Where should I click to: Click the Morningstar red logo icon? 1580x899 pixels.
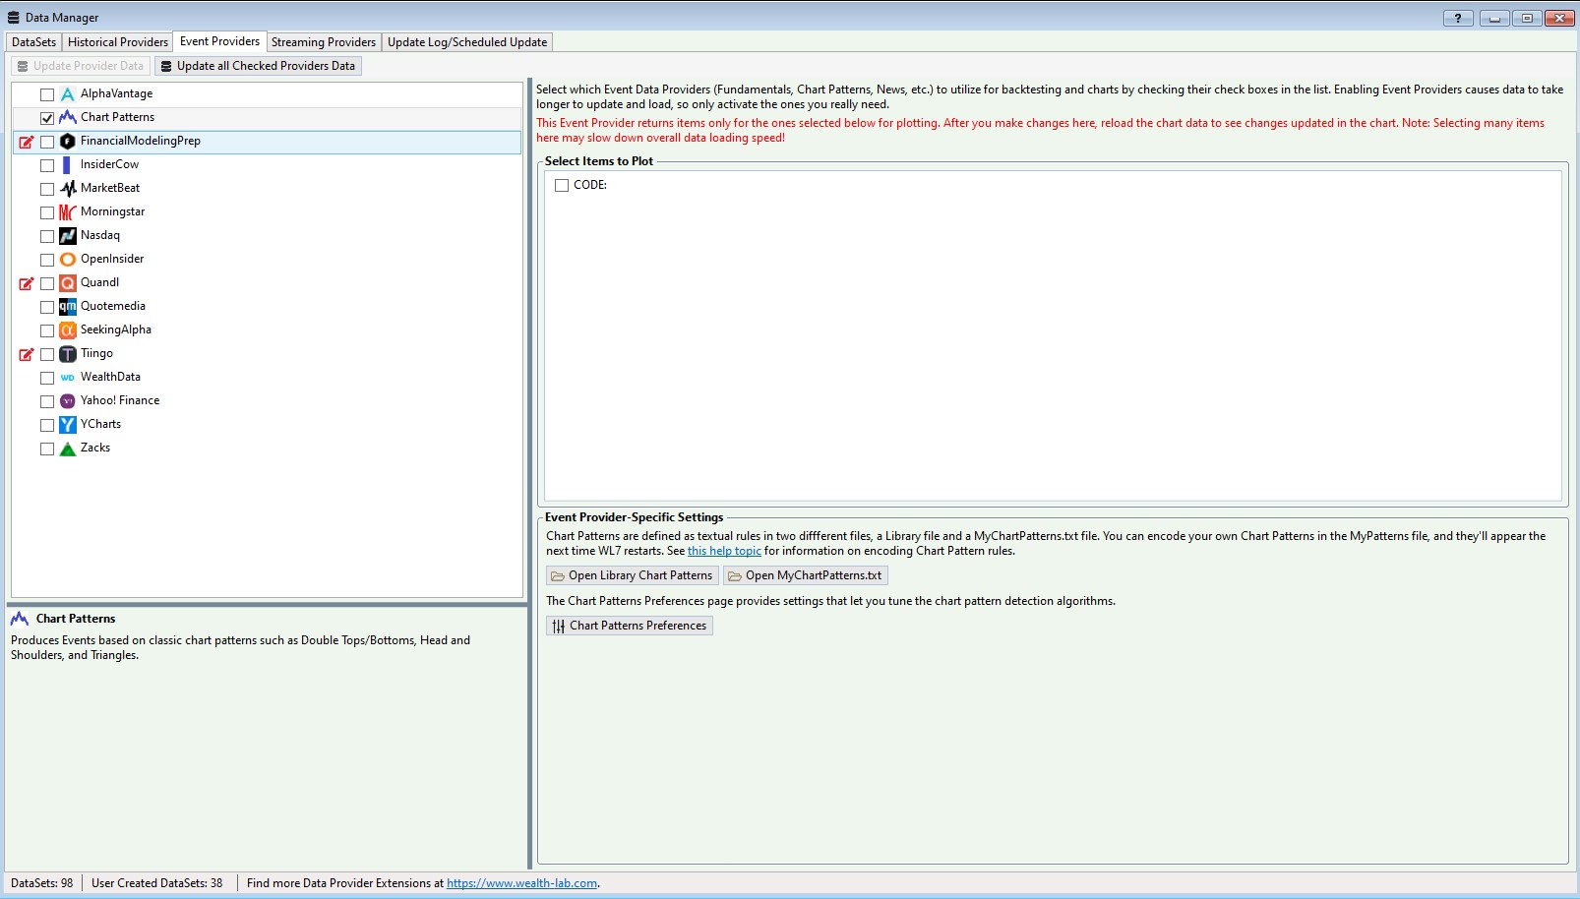(x=68, y=212)
